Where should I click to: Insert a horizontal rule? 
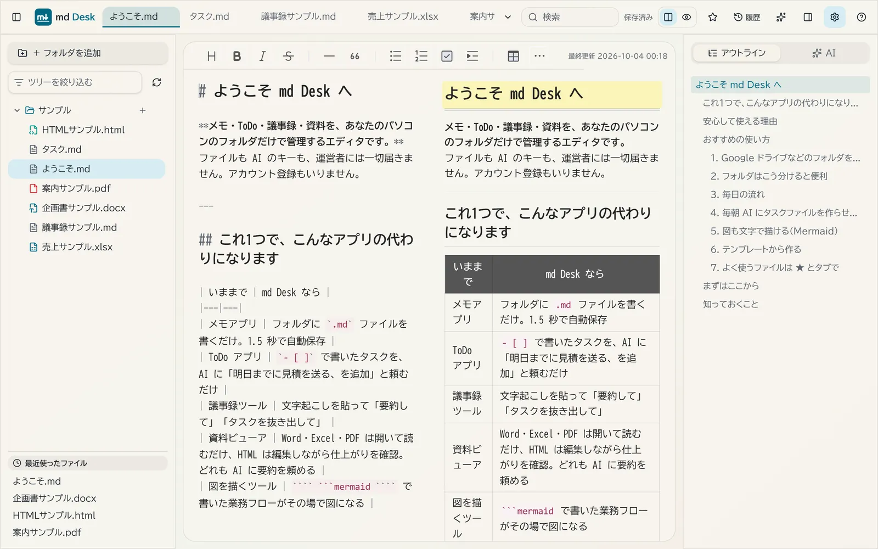pos(329,56)
